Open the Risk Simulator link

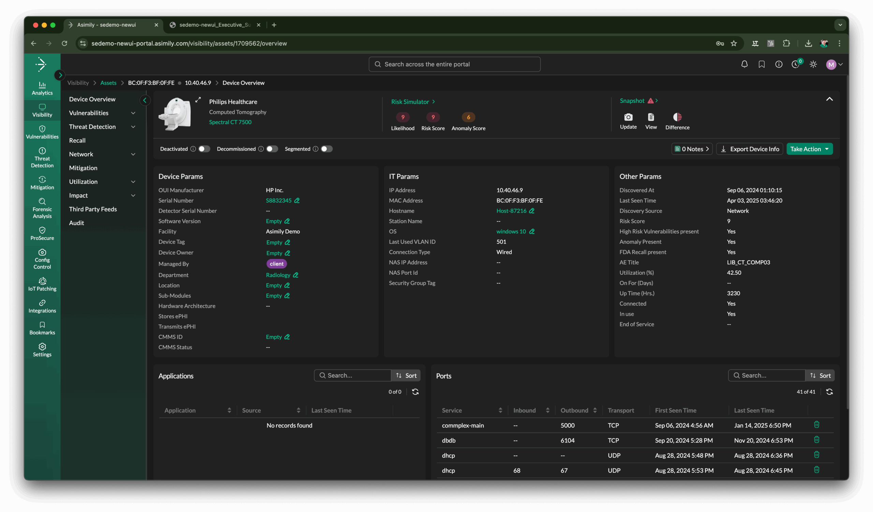(x=413, y=102)
